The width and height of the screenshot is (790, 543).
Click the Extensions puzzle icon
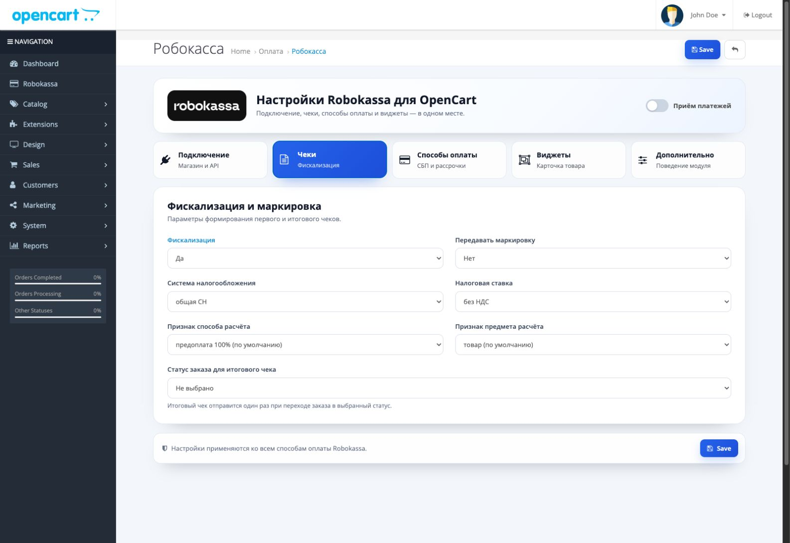tap(14, 124)
